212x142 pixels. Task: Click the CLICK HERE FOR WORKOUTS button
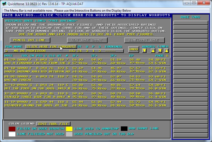tap(51, 47)
